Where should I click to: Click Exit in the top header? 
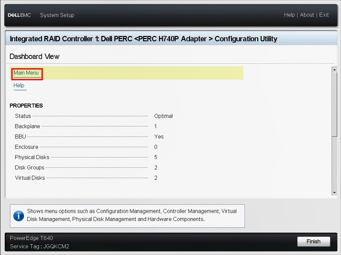pyautogui.click(x=324, y=15)
